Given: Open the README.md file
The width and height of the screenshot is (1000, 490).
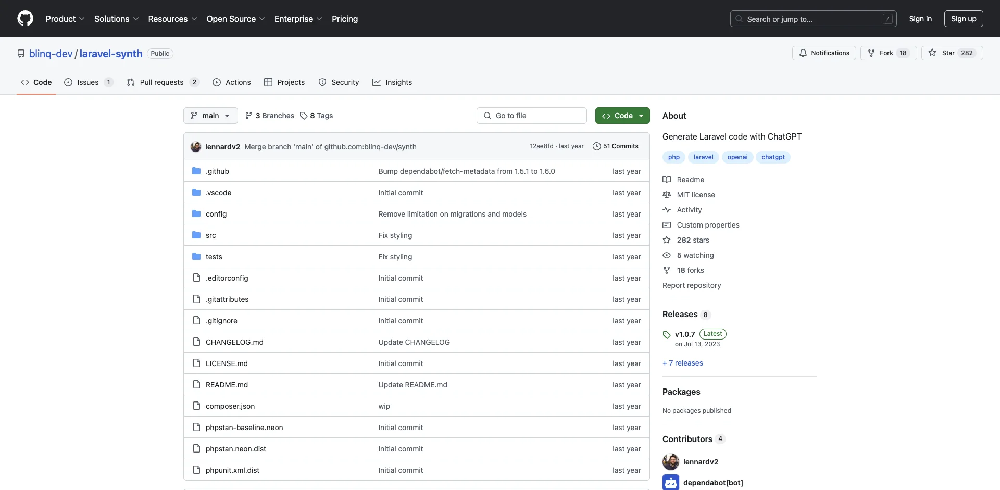Looking at the screenshot, I should click(227, 385).
